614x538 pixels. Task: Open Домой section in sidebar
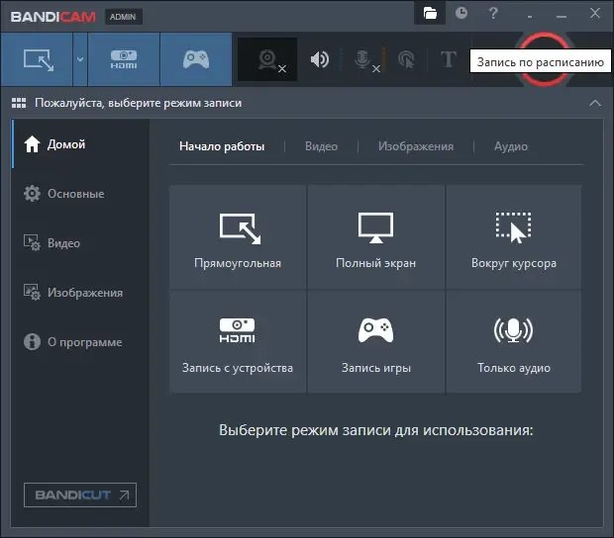pyautogui.click(x=80, y=144)
